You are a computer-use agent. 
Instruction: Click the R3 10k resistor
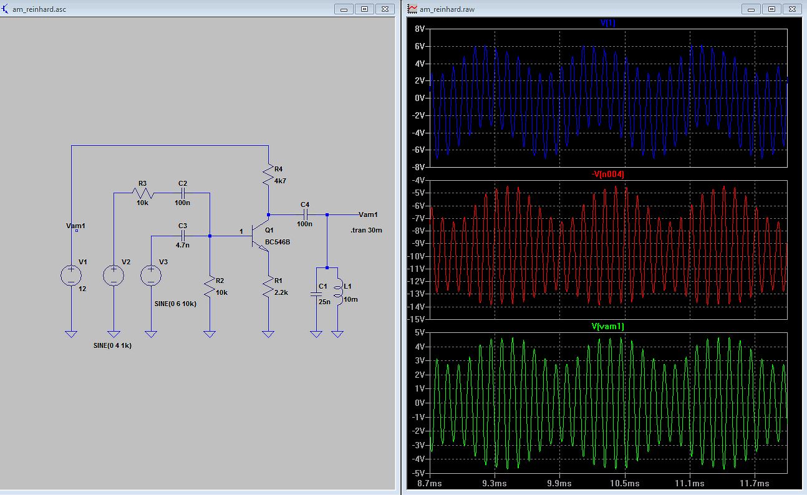click(142, 193)
